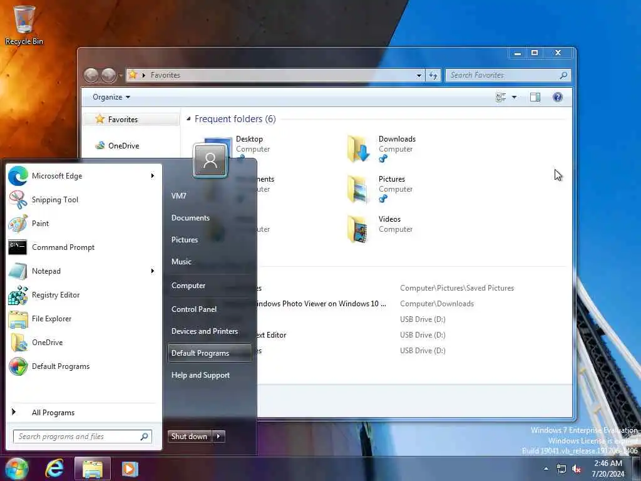
Task: Click search magnifier in Search Favorites box
Action: [x=563, y=75]
